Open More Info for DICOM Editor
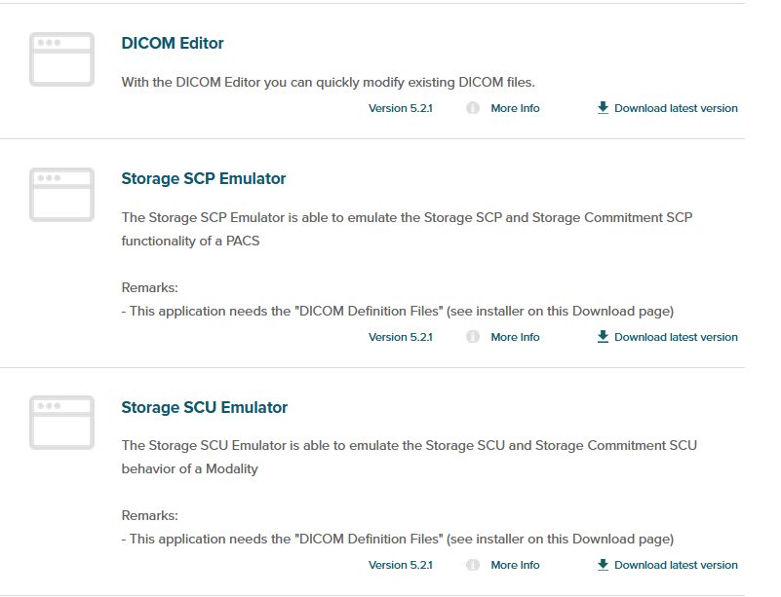The image size is (781, 597). pyautogui.click(x=515, y=108)
